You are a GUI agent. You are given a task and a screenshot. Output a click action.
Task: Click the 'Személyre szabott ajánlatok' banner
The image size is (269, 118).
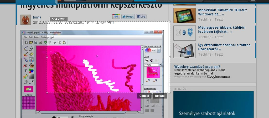point(213,105)
